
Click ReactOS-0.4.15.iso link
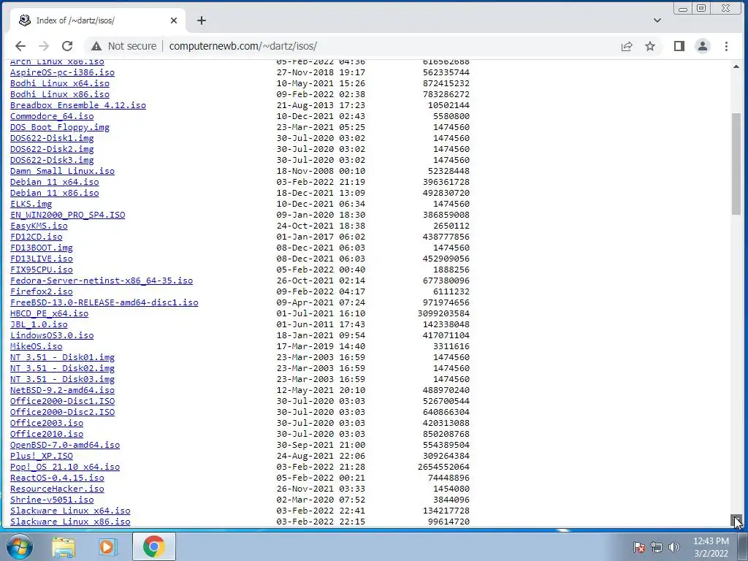[57, 478]
